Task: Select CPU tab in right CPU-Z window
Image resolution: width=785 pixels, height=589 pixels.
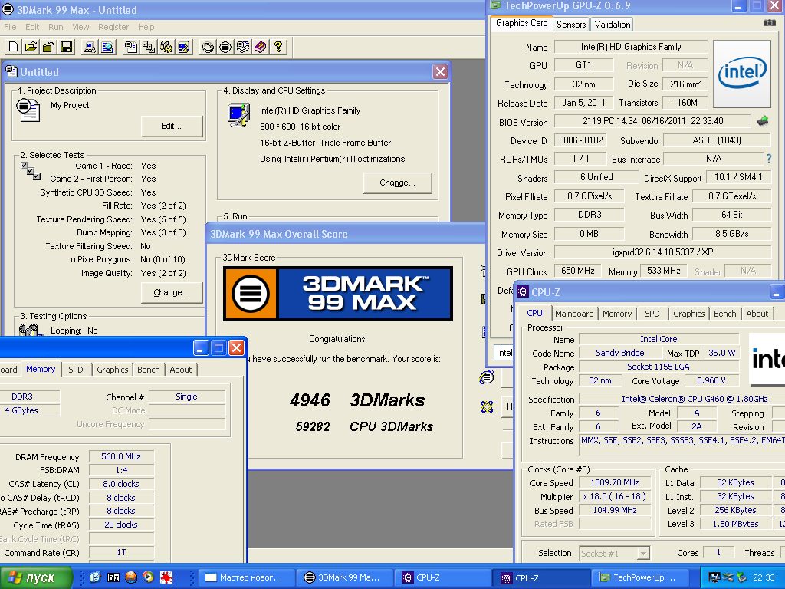Action: (534, 313)
